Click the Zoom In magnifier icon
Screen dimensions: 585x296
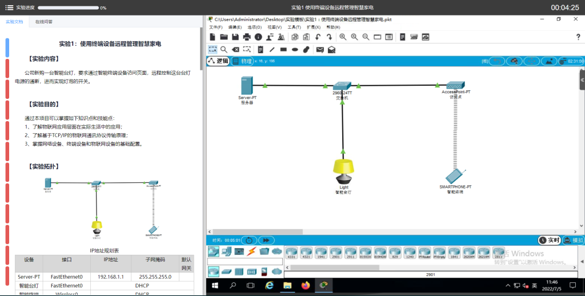coord(343,37)
